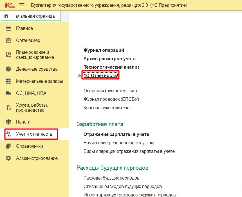Click the tools icon for Услуги, работы
The height and width of the screenshot is (197, 242).
[8, 108]
